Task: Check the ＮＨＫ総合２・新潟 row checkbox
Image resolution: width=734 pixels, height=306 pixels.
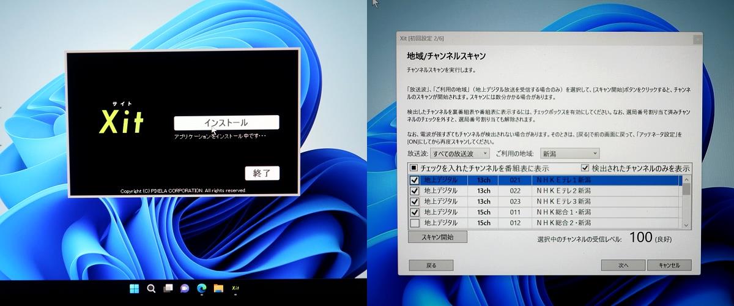Action: pos(415,223)
